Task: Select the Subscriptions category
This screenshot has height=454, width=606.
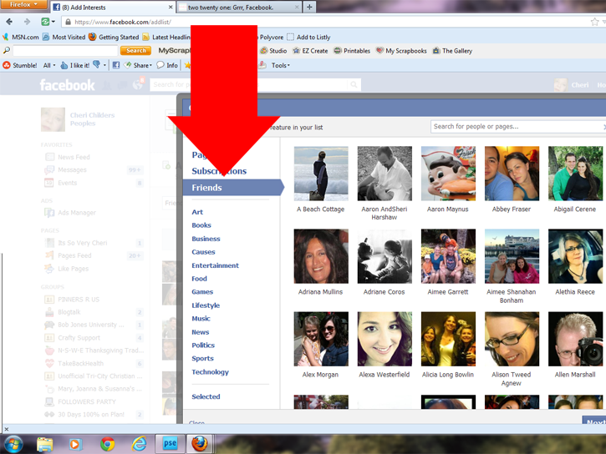Action: point(219,171)
